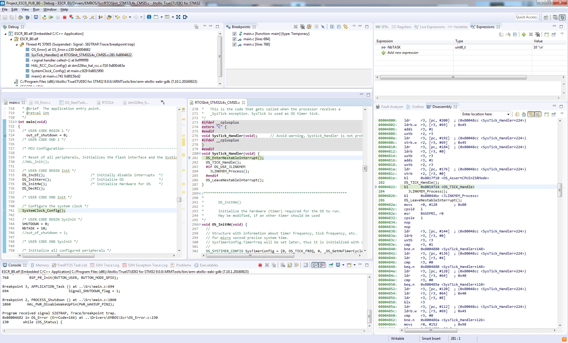Remove all breakpoints in Breakpoints view
Viewport: 568px width, 343px height.
click(x=302, y=27)
